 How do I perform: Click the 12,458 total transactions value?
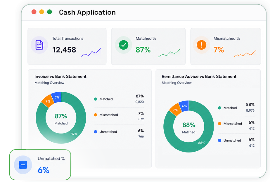(64, 50)
